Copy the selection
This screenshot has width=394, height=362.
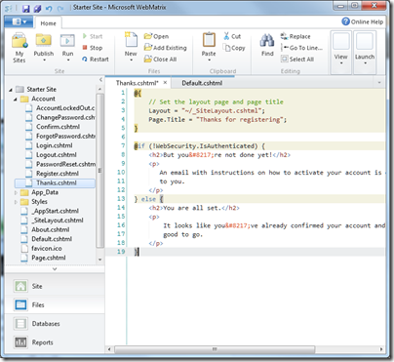tap(234, 48)
